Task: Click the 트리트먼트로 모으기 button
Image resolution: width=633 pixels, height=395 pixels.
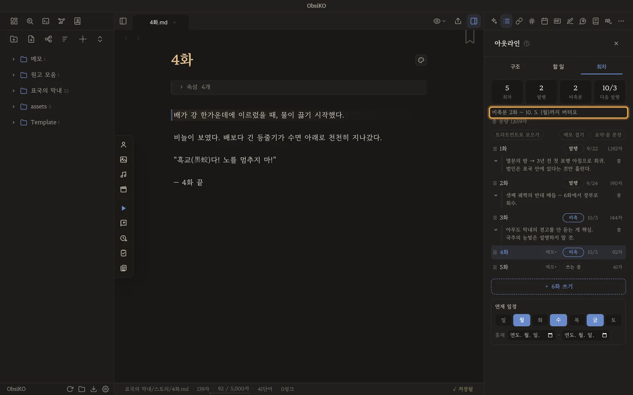Action: [x=517, y=135]
